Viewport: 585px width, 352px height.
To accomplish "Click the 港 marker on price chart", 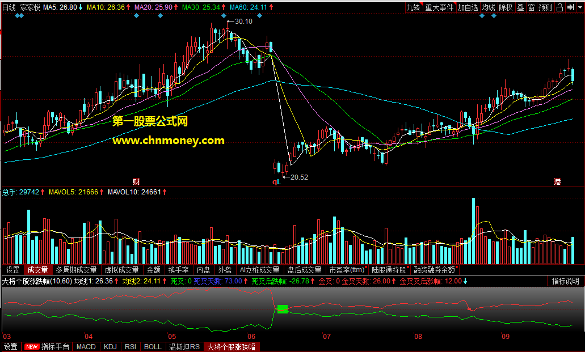I will pyautogui.click(x=557, y=181).
